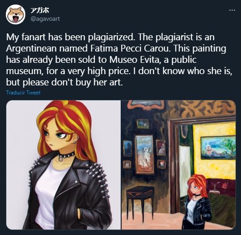Click the last tweet line 'but please don't buy her art'

click(64, 82)
